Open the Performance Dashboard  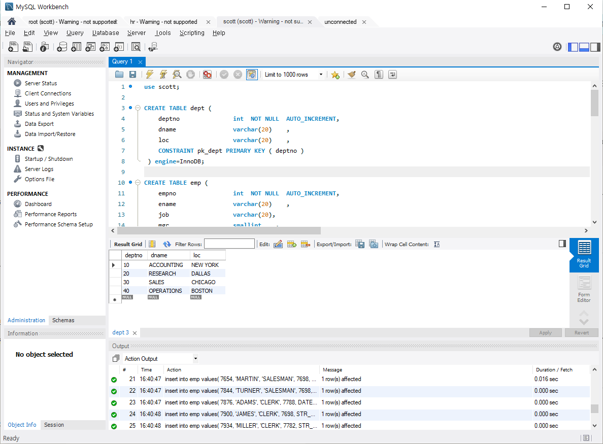(38, 204)
